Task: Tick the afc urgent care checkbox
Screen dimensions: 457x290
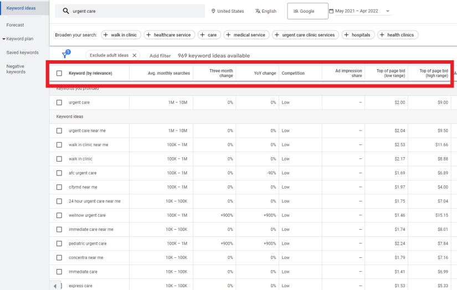Action: tap(59, 173)
